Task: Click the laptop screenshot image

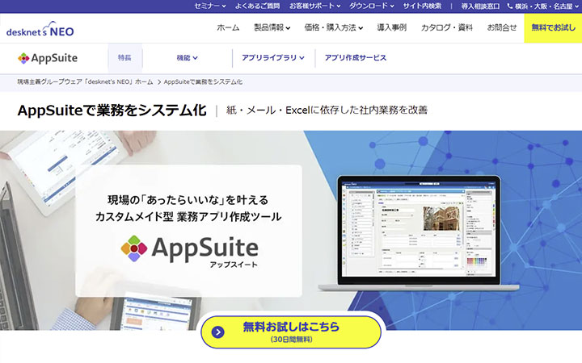Action: point(419,233)
